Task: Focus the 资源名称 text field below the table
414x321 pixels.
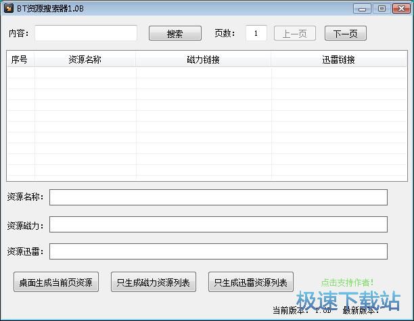Action: (x=218, y=197)
